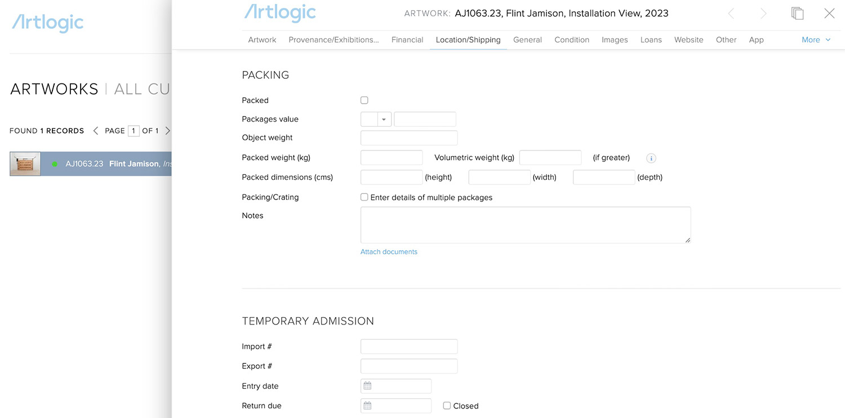Close the artwork record panel
Image resolution: width=845 pixels, height=418 pixels.
[x=829, y=14]
